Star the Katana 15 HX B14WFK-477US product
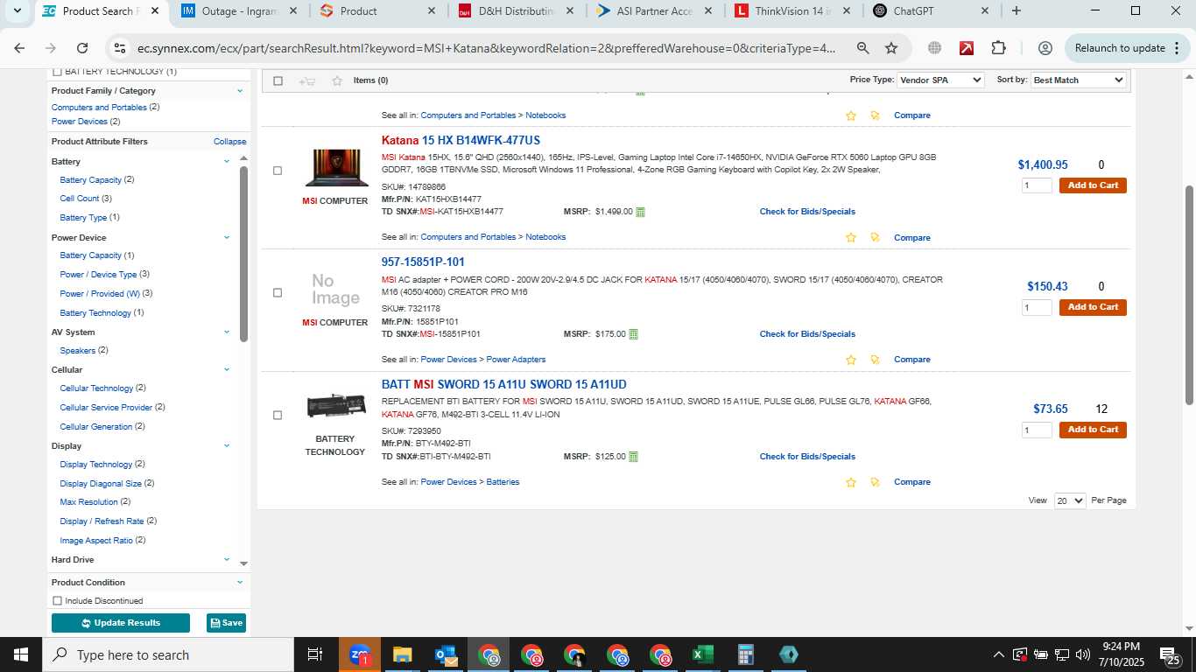The height and width of the screenshot is (672, 1196). point(851,237)
